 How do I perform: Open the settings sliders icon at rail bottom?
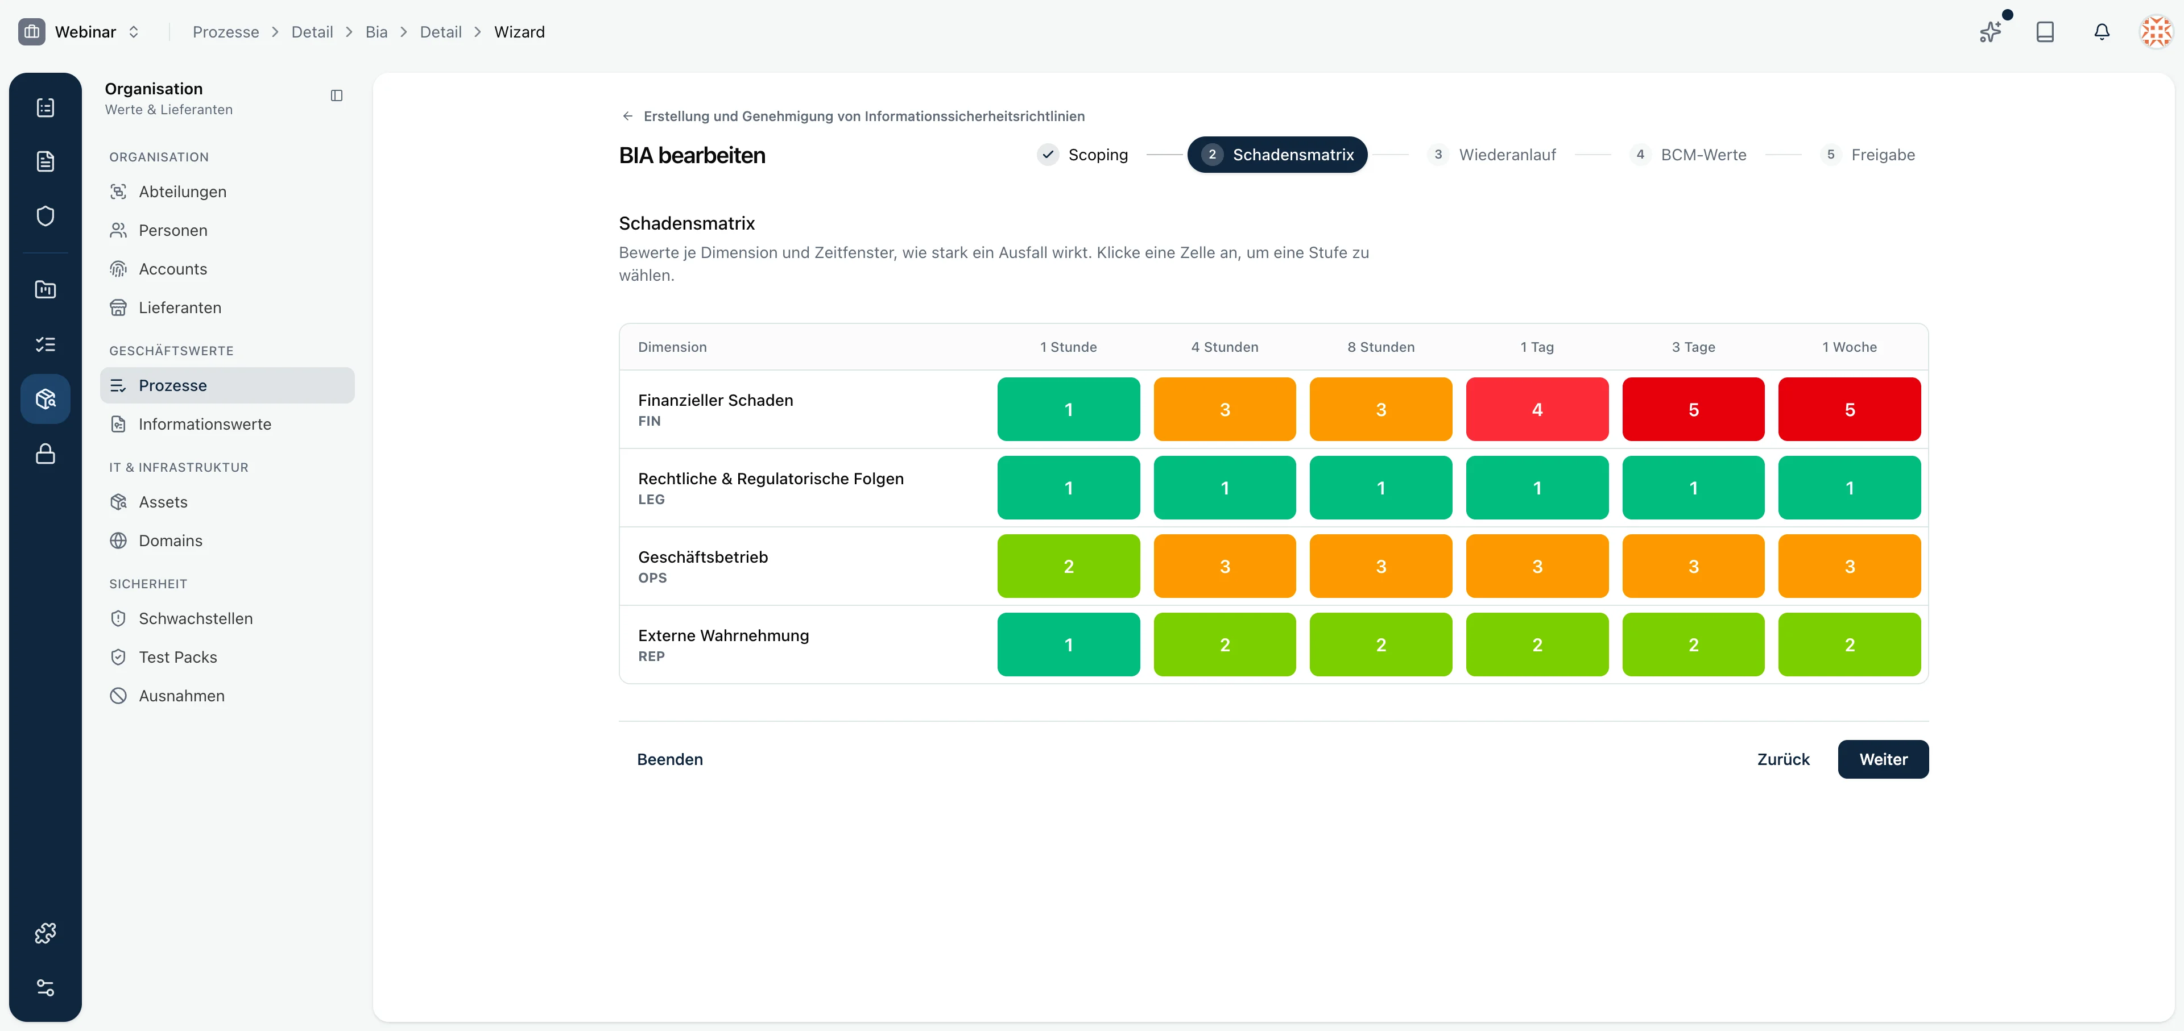45,988
